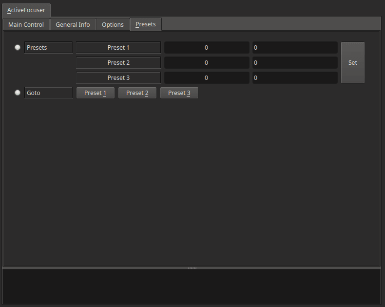Click the centered current value of Preset 3

pyautogui.click(x=207, y=78)
